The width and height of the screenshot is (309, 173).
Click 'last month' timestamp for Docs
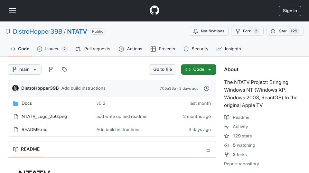click(x=200, y=103)
